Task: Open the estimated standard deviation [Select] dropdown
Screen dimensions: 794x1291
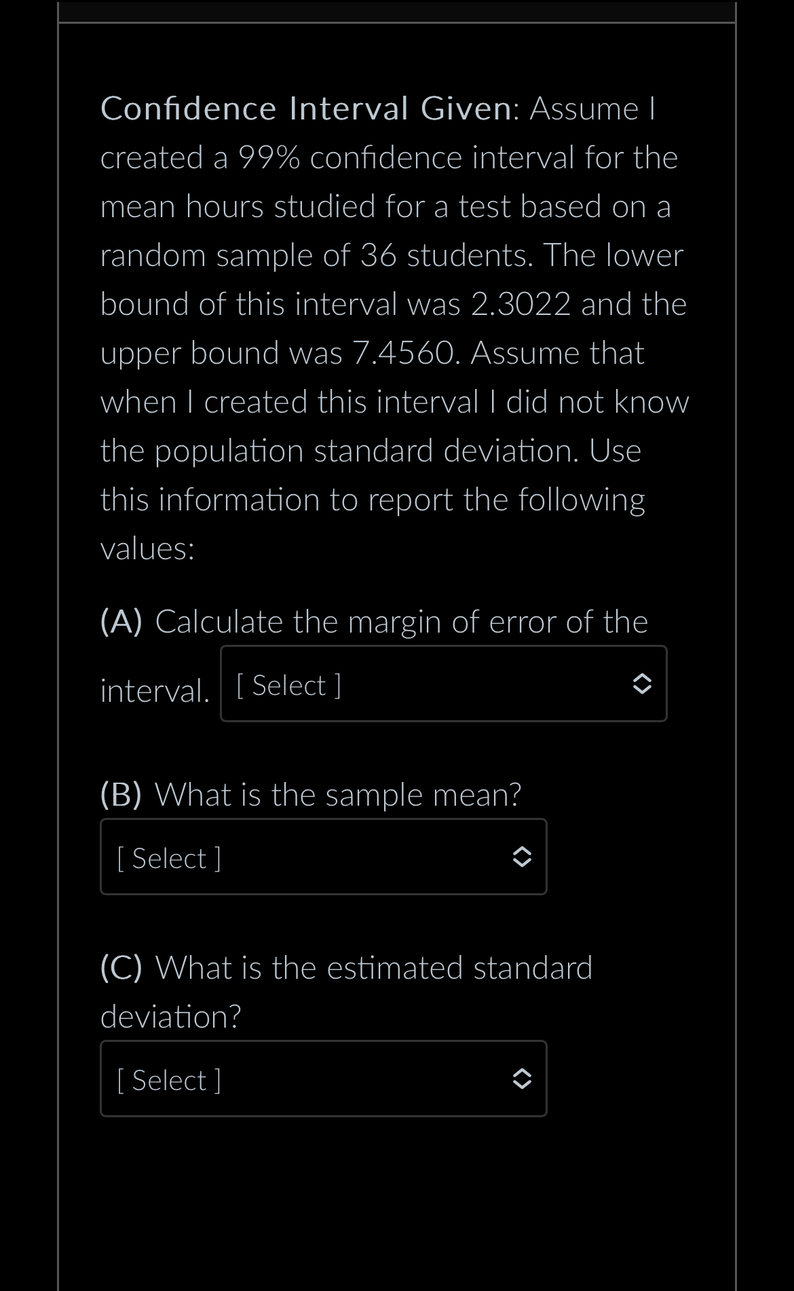Action: [x=323, y=1079]
